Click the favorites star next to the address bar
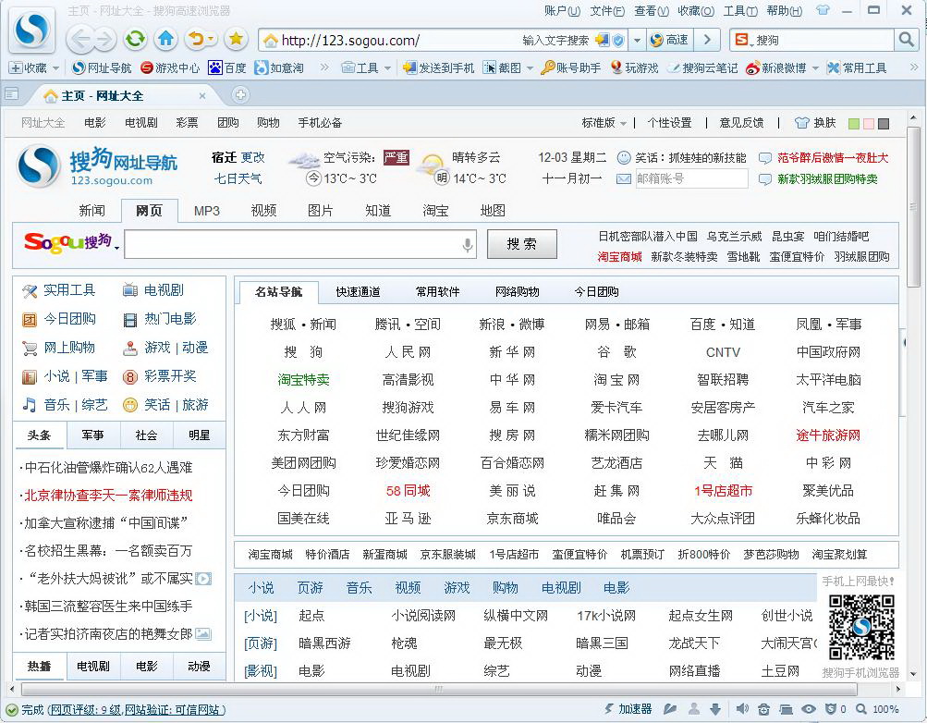The image size is (927, 723). pos(238,41)
